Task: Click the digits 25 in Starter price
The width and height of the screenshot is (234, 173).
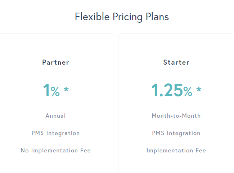Action: [173, 90]
